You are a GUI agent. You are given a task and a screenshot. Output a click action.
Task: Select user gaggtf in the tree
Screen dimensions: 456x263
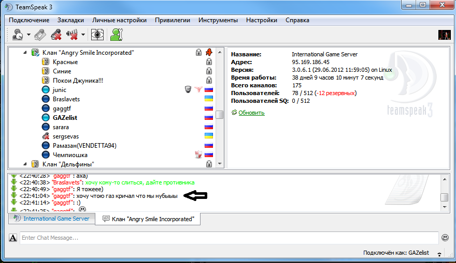click(62, 109)
